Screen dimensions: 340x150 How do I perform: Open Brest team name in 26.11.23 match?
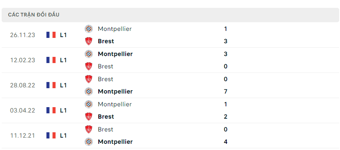[x=106, y=41]
